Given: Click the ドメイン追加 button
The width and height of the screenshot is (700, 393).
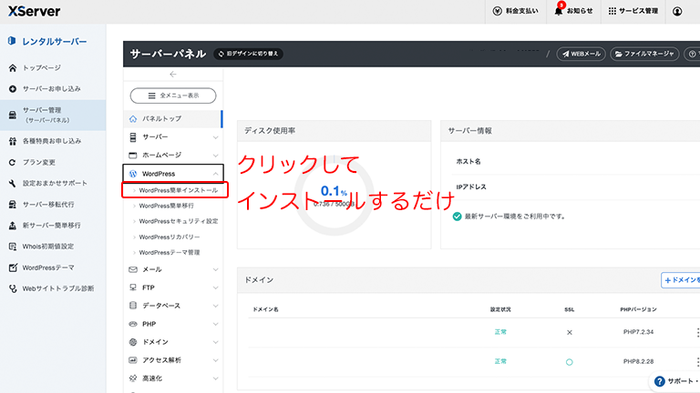Looking at the screenshot, I should pos(680,280).
